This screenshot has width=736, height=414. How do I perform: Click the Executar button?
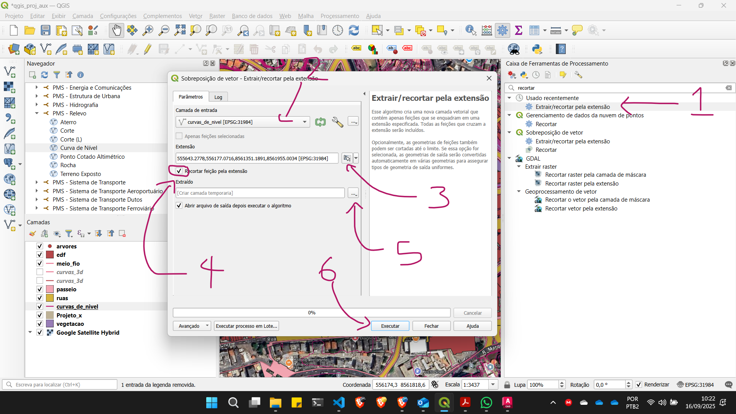coord(390,326)
